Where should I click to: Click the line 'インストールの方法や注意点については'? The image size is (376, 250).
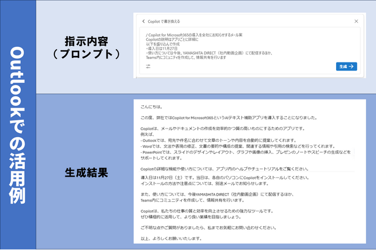pyautogui.click(x=205, y=184)
